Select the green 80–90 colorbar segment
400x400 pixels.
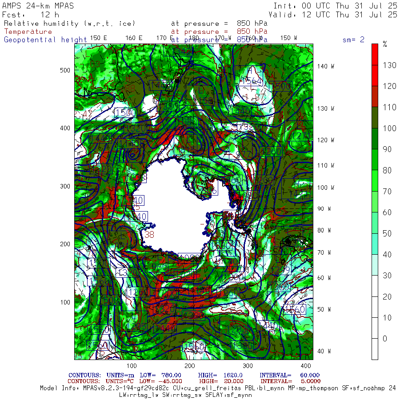375,160
